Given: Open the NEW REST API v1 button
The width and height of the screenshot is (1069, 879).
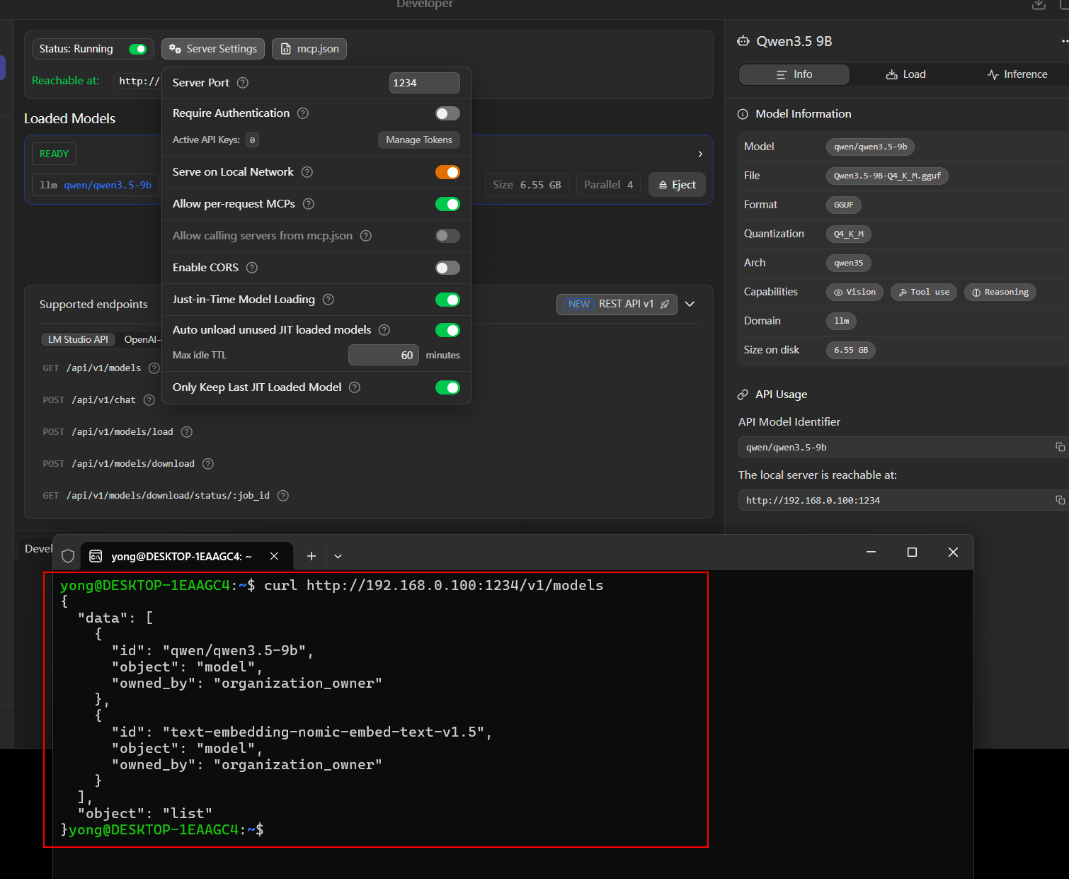Looking at the screenshot, I should [617, 304].
